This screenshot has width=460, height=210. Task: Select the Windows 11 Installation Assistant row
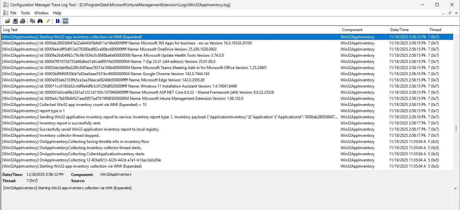click(227, 86)
